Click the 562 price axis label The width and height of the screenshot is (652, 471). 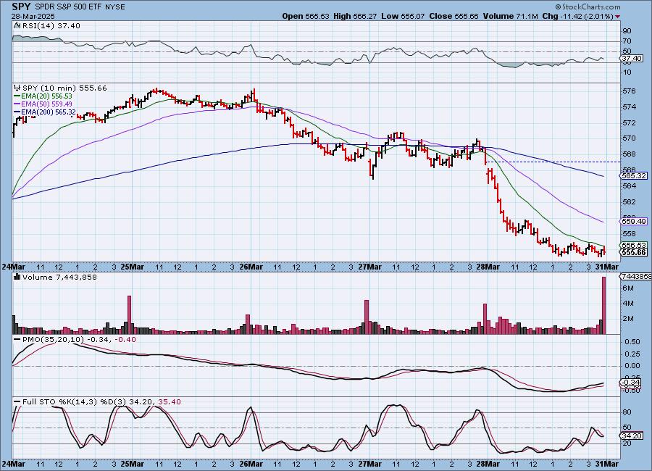pos(630,202)
